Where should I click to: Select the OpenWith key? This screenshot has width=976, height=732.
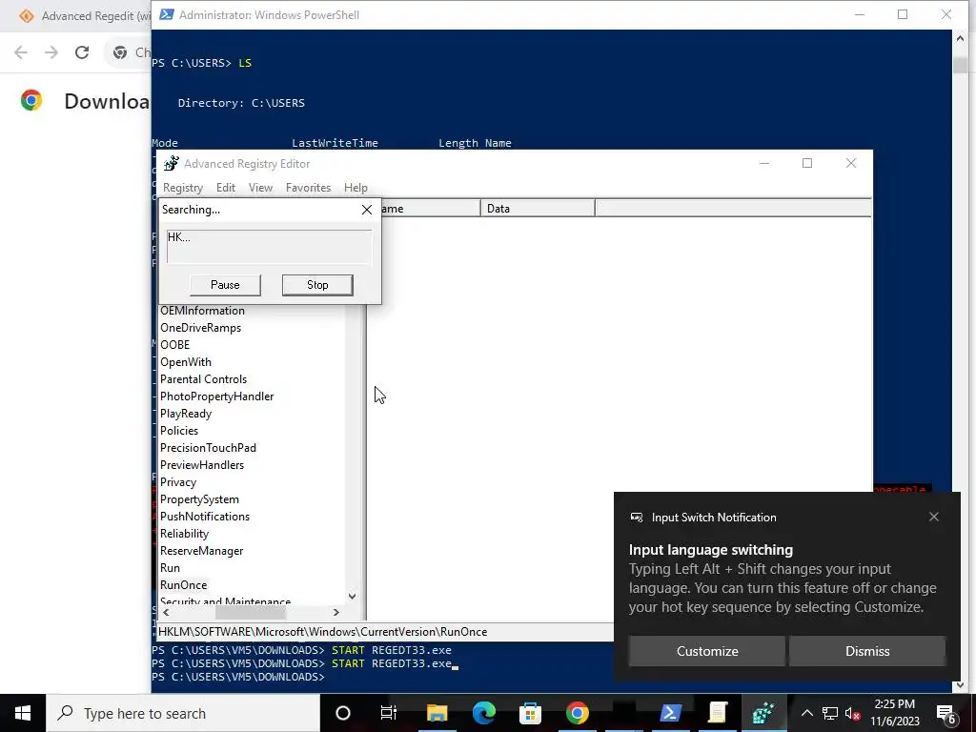pos(186,362)
